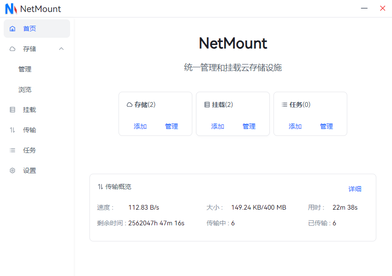This screenshot has width=392, height=276.
Task: Open the 管理 submenu item under 存储
Action: coord(25,69)
